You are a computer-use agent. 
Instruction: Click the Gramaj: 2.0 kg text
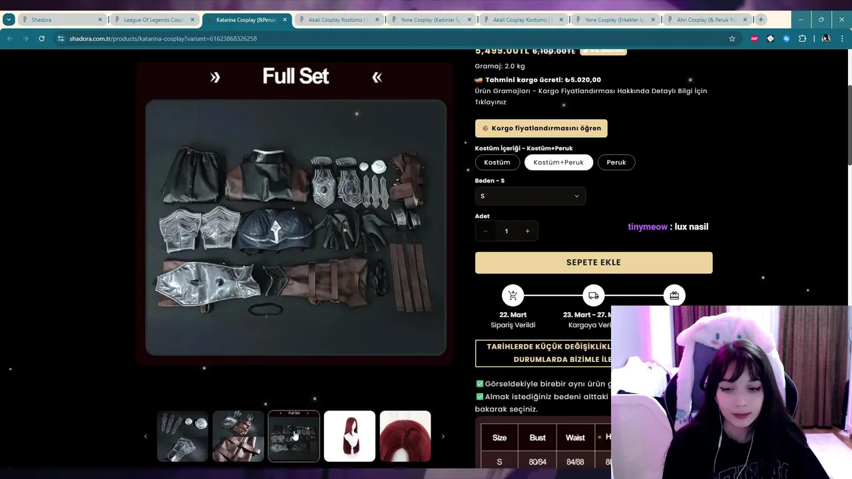(500, 66)
